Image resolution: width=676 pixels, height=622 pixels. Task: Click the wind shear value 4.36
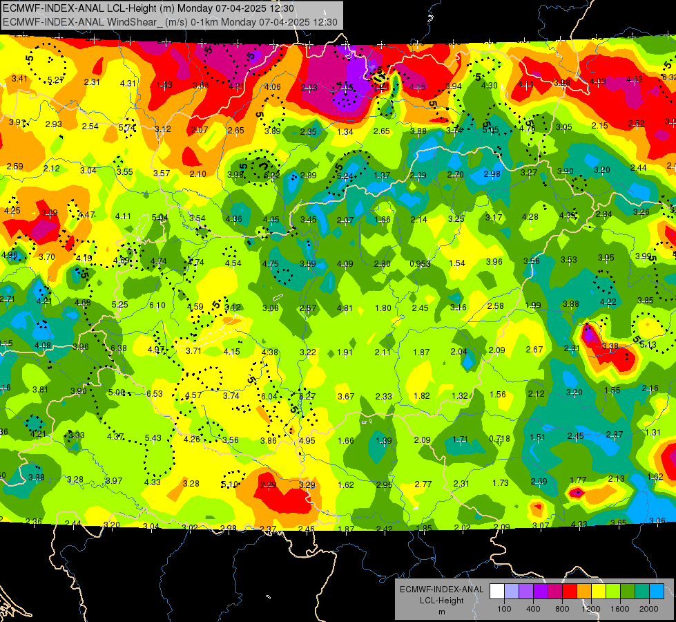(233, 219)
